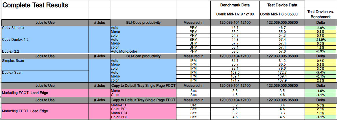Image resolution: width=337 pixels, height=120 pixels.
Task: Select the 168.6 benchmark value cell
Action: (x=235, y=73)
